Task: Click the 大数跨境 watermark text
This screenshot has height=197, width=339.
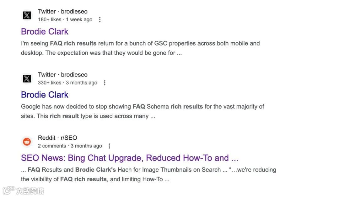Action: pos(30,191)
